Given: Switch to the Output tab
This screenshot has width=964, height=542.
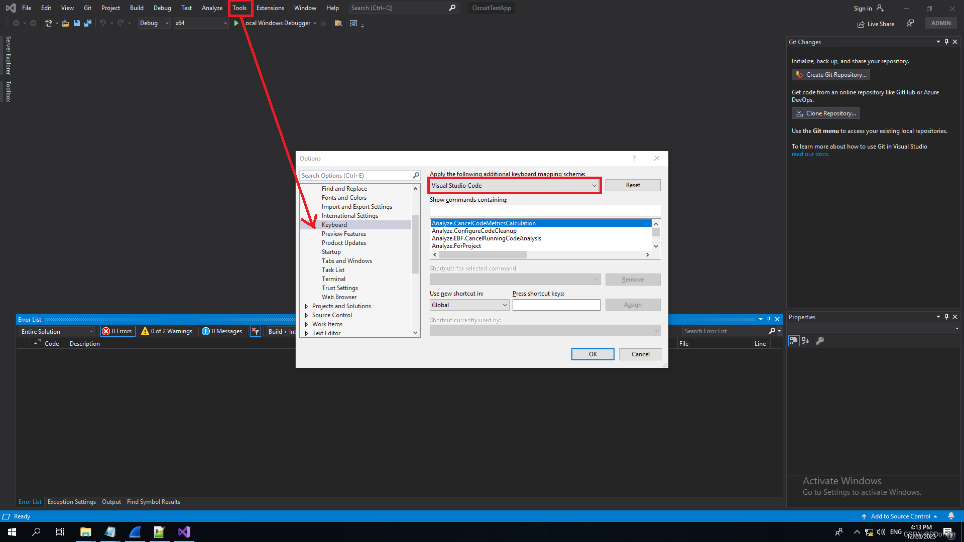Looking at the screenshot, I should tap(111, 501).
